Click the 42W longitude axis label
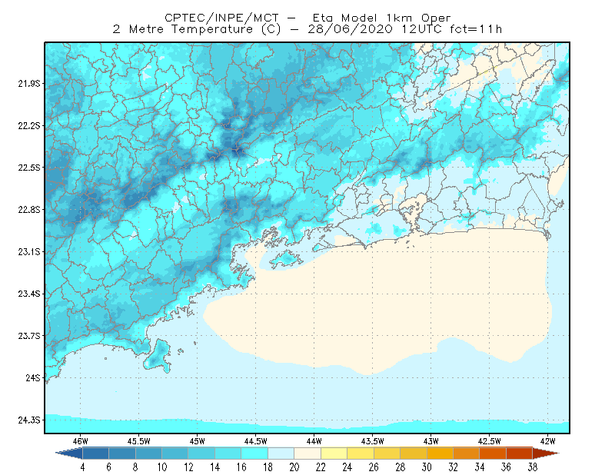The height and width of the screenshot is (475, 615). click(547, 441)
